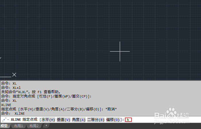
Task: Click the command input field containing h
Action: (128, 120)
